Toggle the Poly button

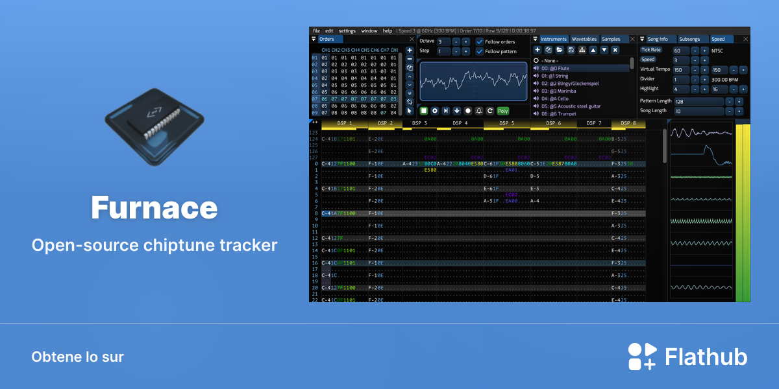tap(503, 111)
